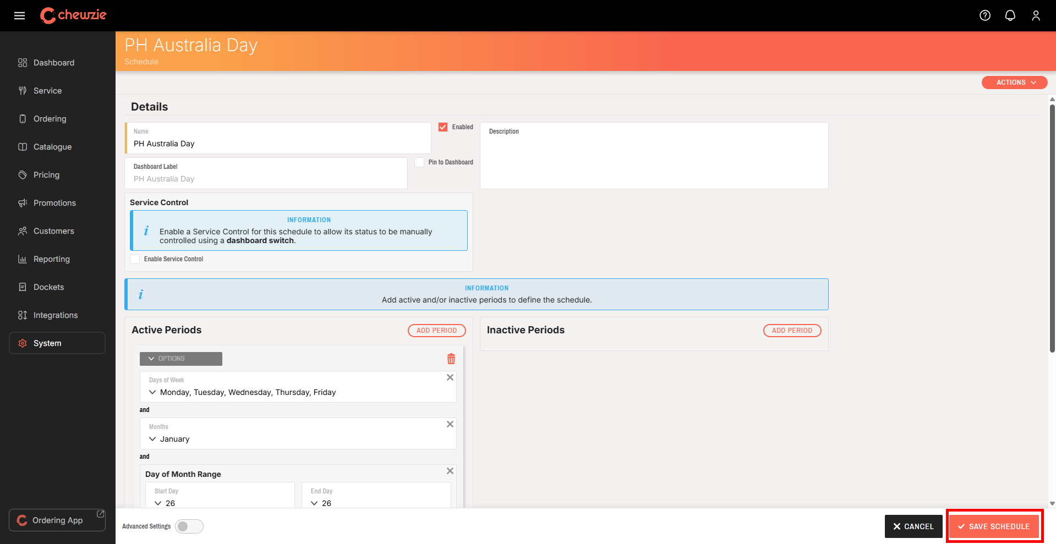Add period under Inactive Periods

(x=792, y=331)
